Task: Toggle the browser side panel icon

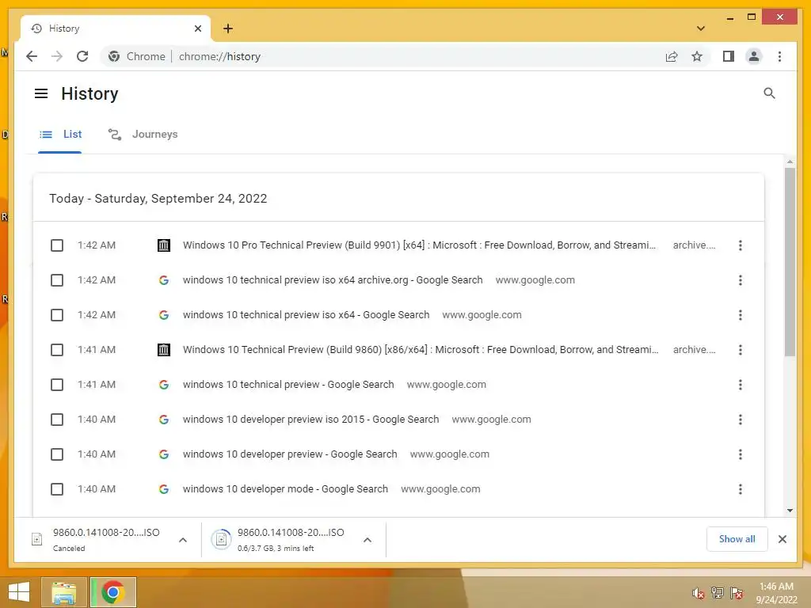Action: pos(729,56)
